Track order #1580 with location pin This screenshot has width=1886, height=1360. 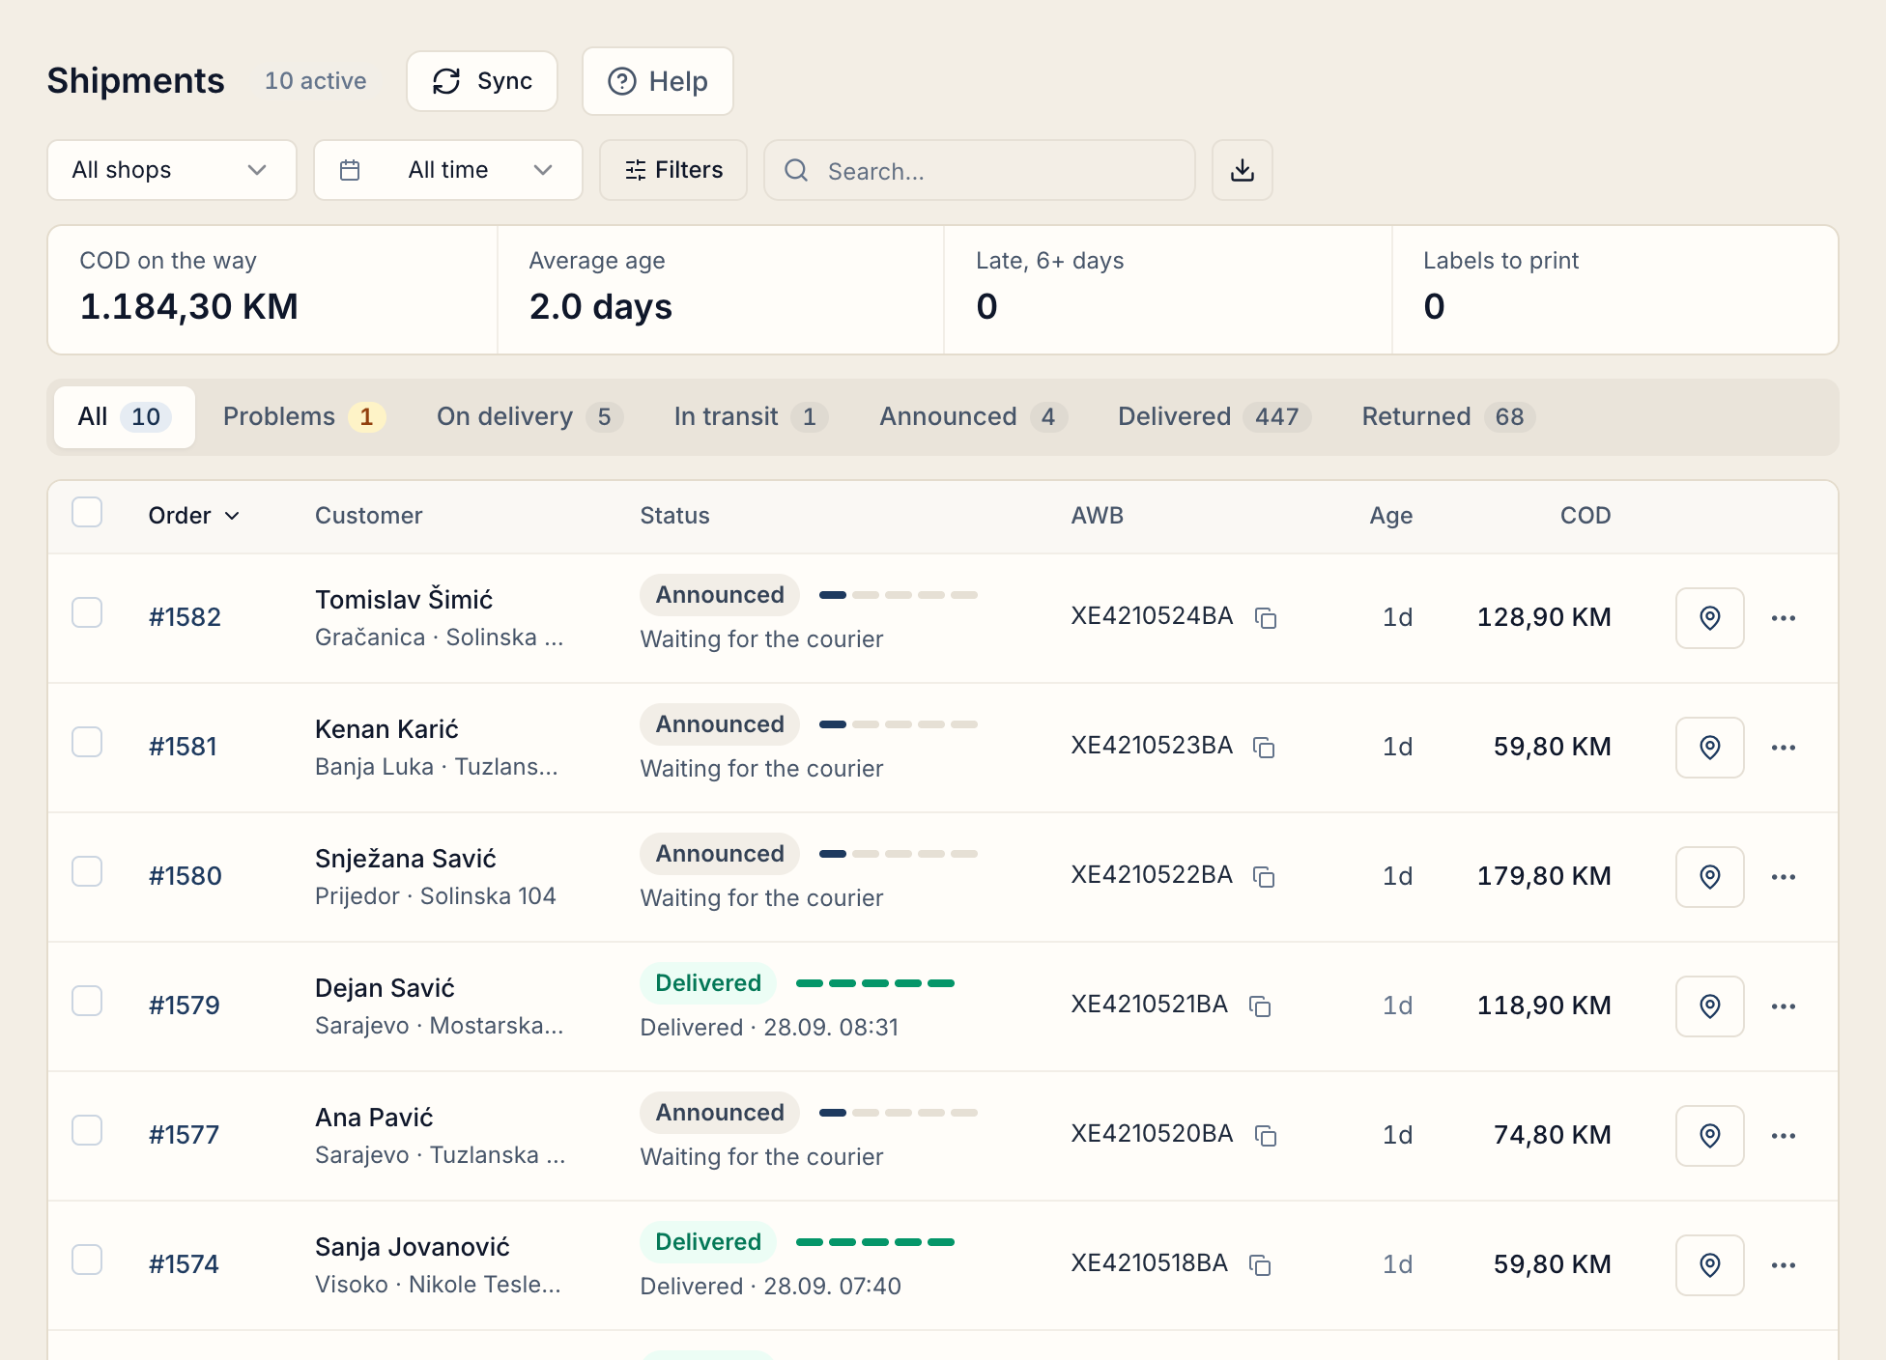tap(1709, 877)
